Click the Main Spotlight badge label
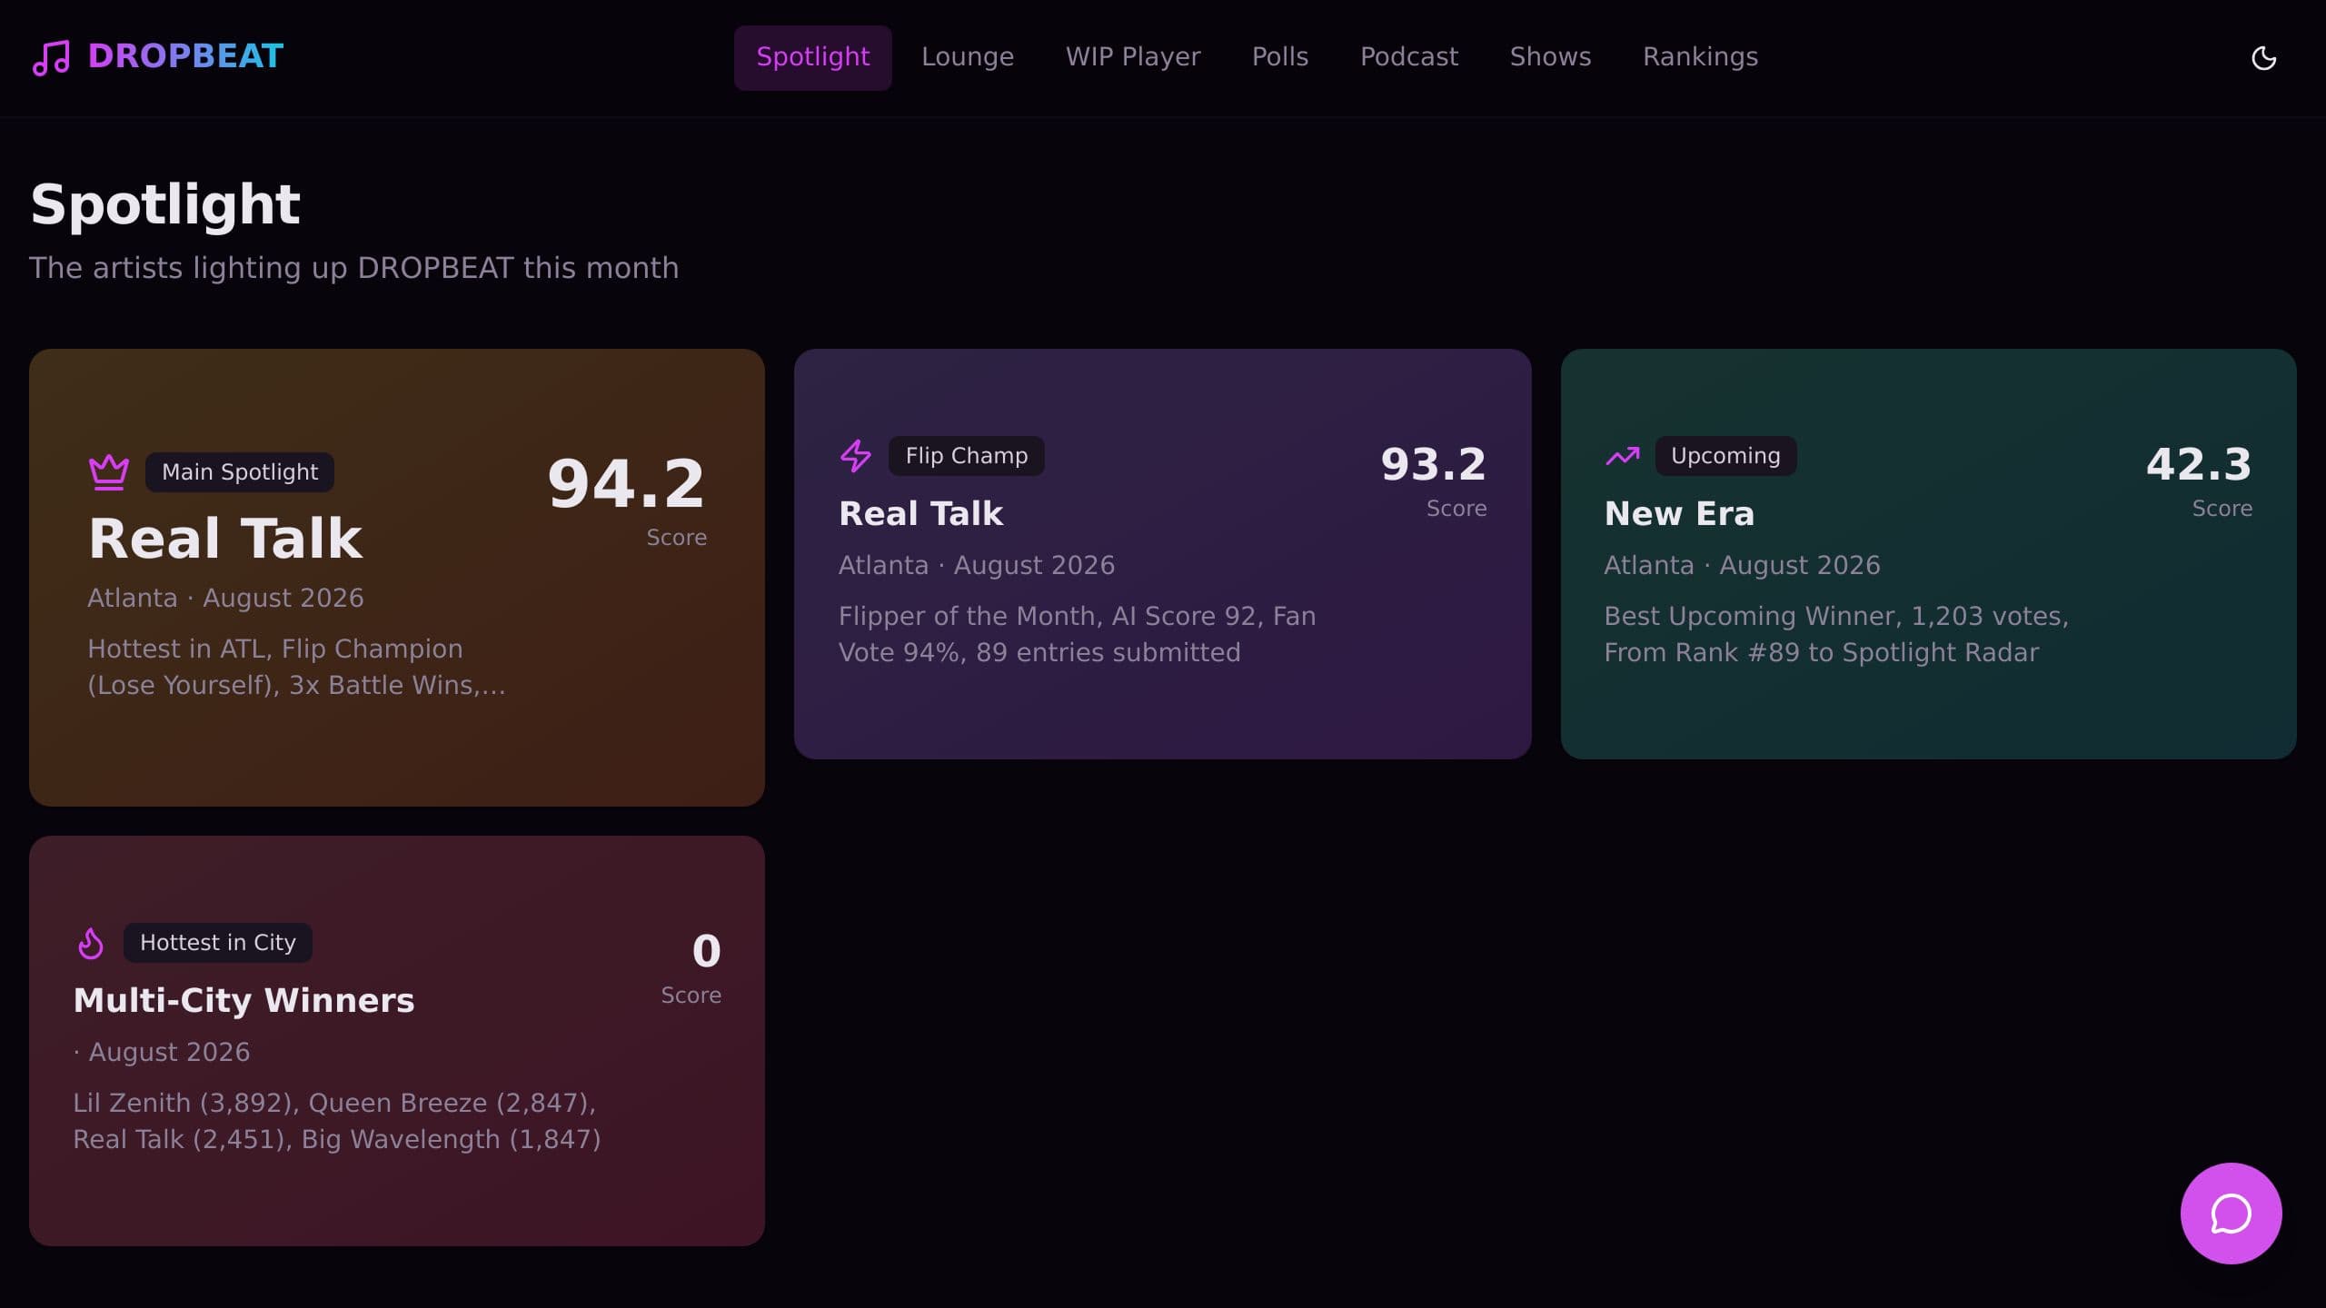This screenshot has width=2326, height=1308. click(240, 472)
